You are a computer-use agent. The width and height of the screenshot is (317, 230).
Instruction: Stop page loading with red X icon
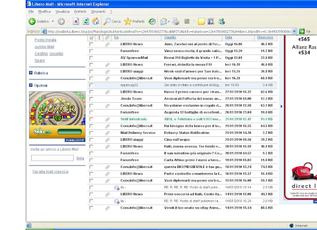point(76,21)
